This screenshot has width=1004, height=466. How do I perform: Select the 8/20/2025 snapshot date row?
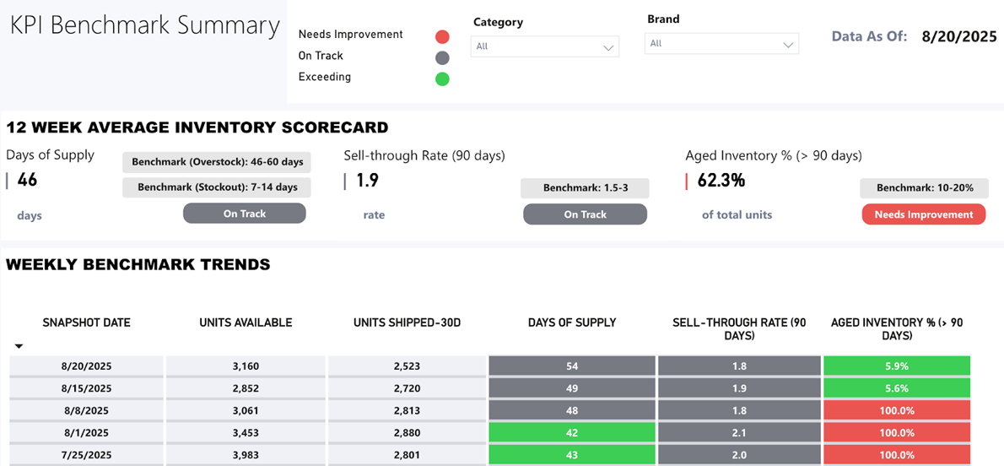pyautogui.click(x=86, y=366)
